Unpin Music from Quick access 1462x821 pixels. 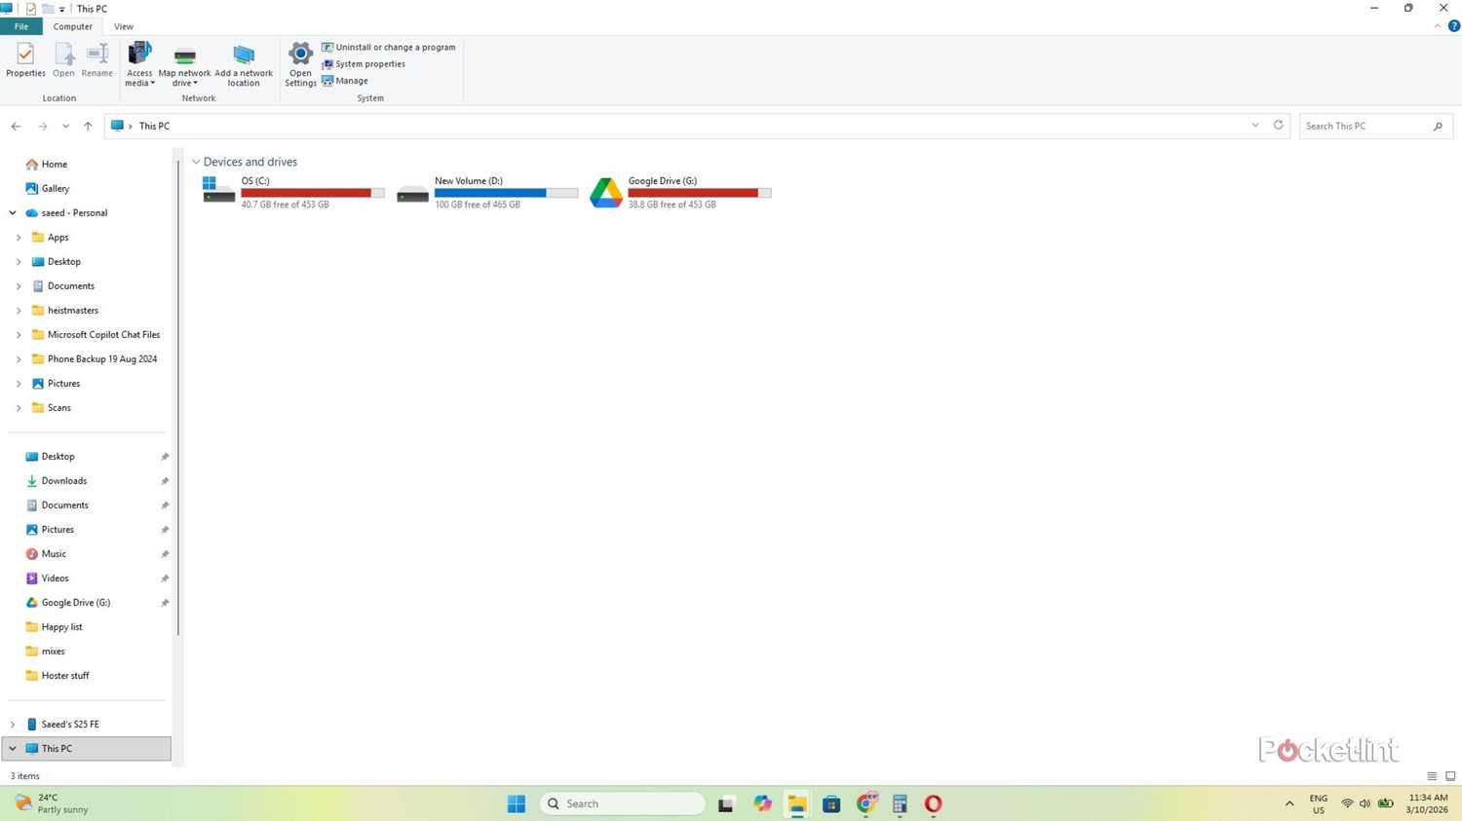tap(165, 553)
